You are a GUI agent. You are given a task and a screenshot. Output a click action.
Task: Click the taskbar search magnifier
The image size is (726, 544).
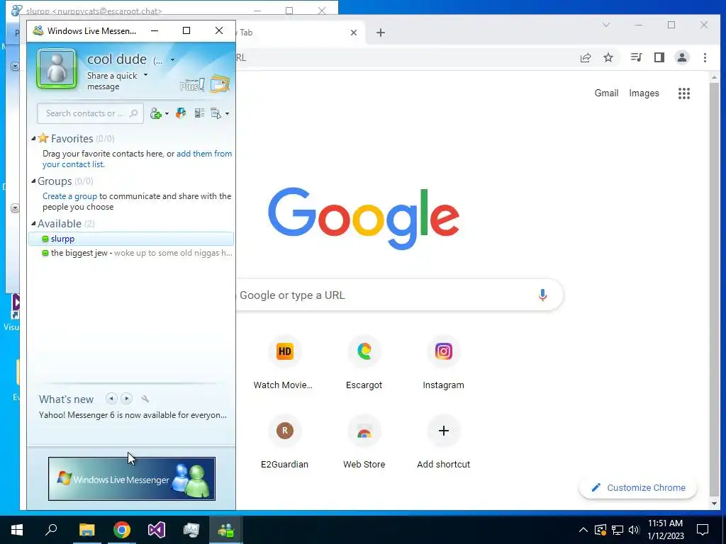pyautogui.click(x=51, y=530)
